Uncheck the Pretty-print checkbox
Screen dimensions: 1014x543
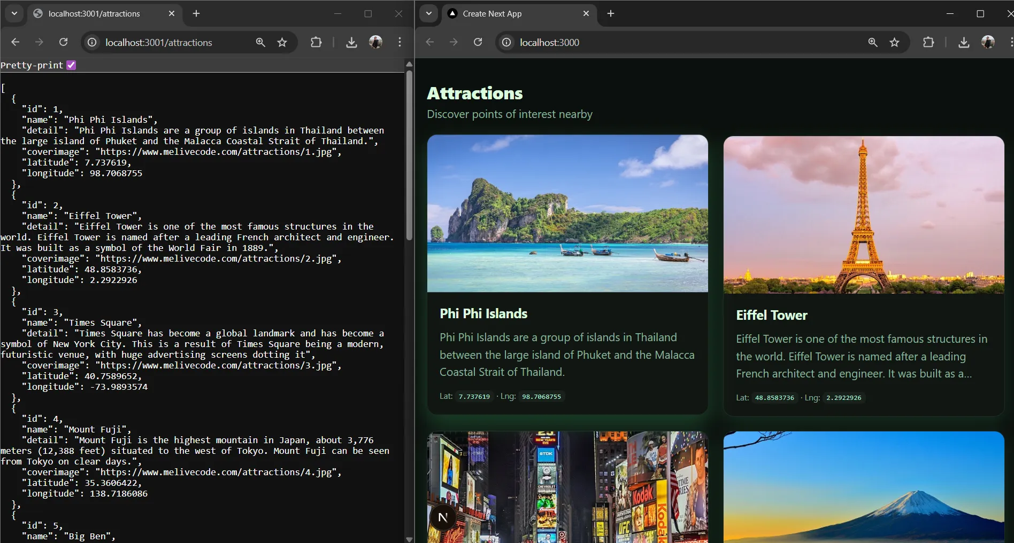(x=71, y=65)
